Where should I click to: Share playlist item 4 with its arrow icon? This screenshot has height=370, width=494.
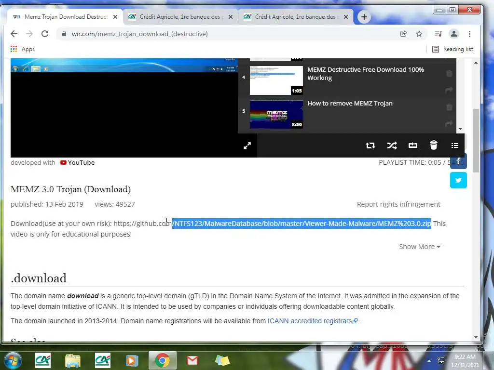tap(449, 90)
